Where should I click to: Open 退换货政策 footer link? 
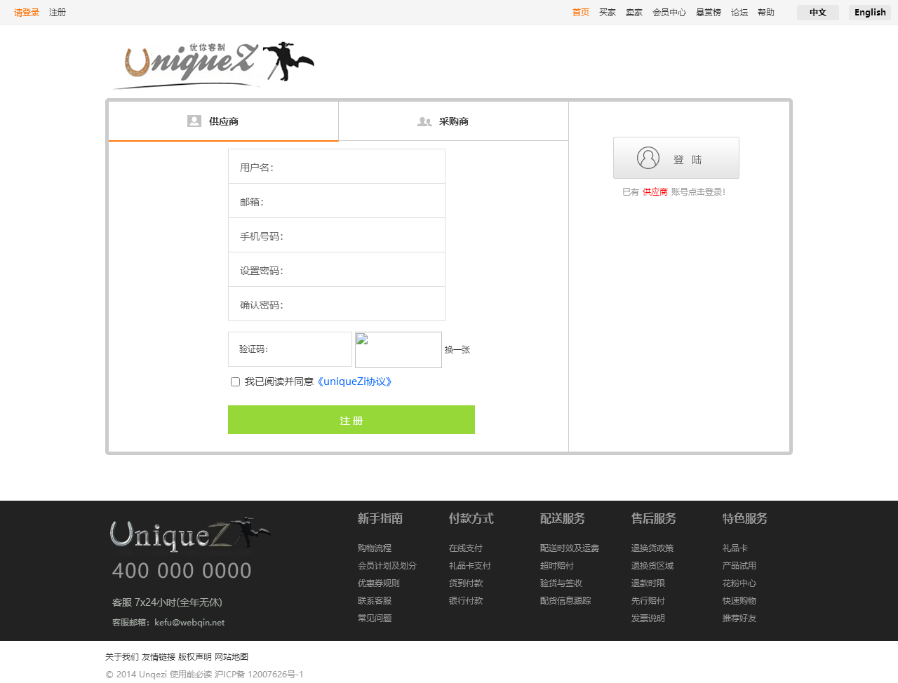coord(652,548)
